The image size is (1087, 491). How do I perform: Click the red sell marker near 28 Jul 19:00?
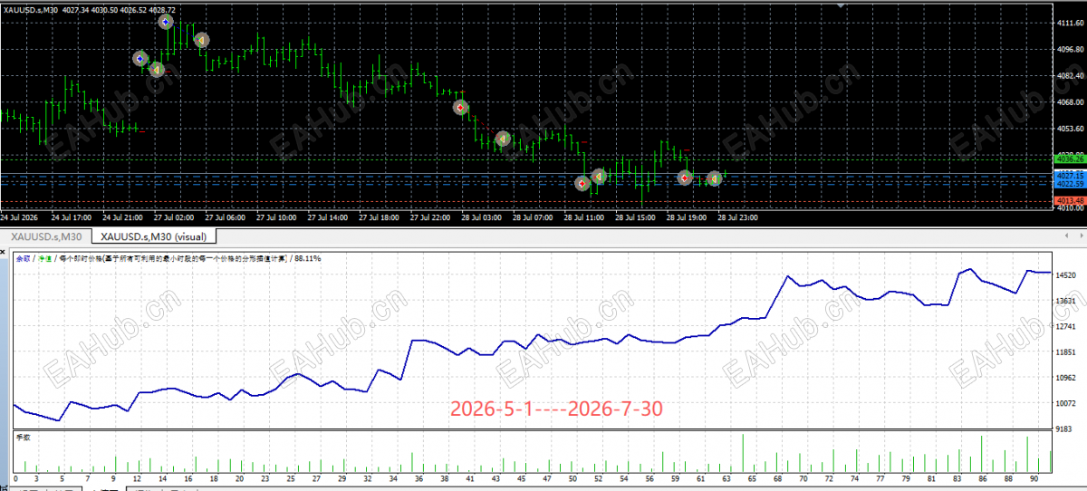click(x=686, y=178)
